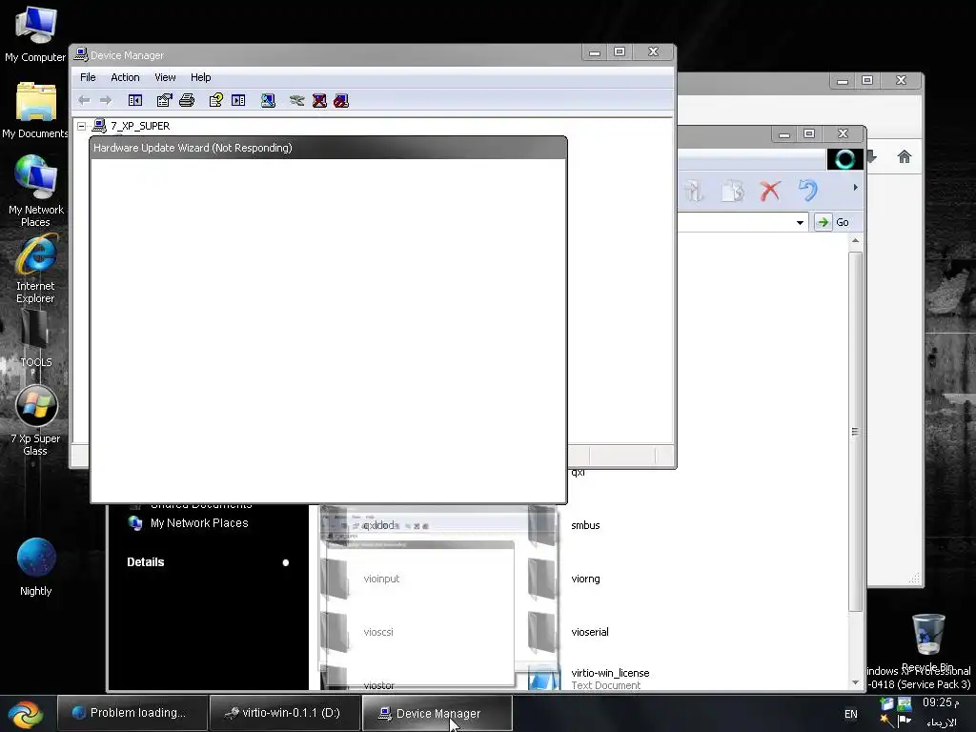The width and height of the screenshot is (976, 732).
Task: Click My Network Places link in Explorer sidebar
Action: (x=199, y=523)
